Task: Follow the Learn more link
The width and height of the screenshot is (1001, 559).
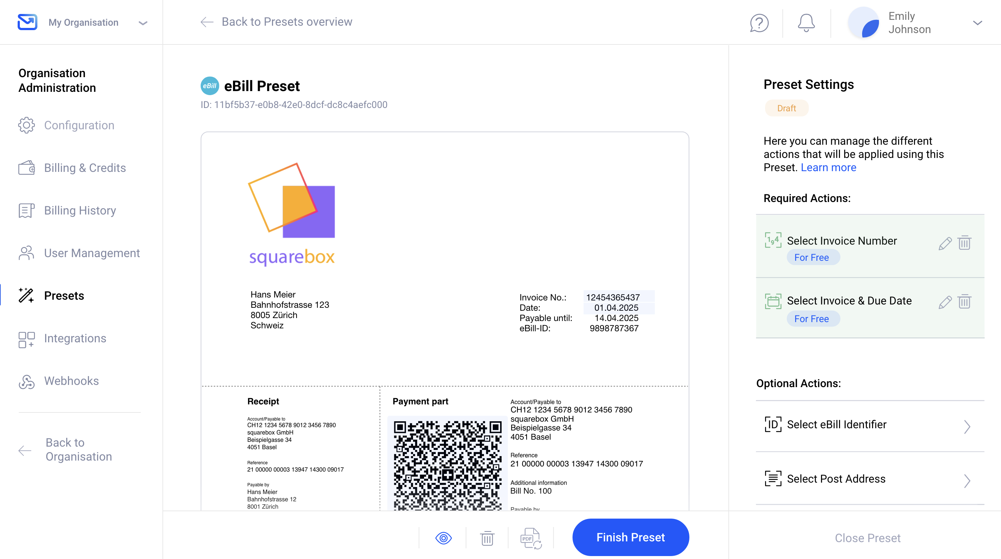Action: tap(828, 167)
